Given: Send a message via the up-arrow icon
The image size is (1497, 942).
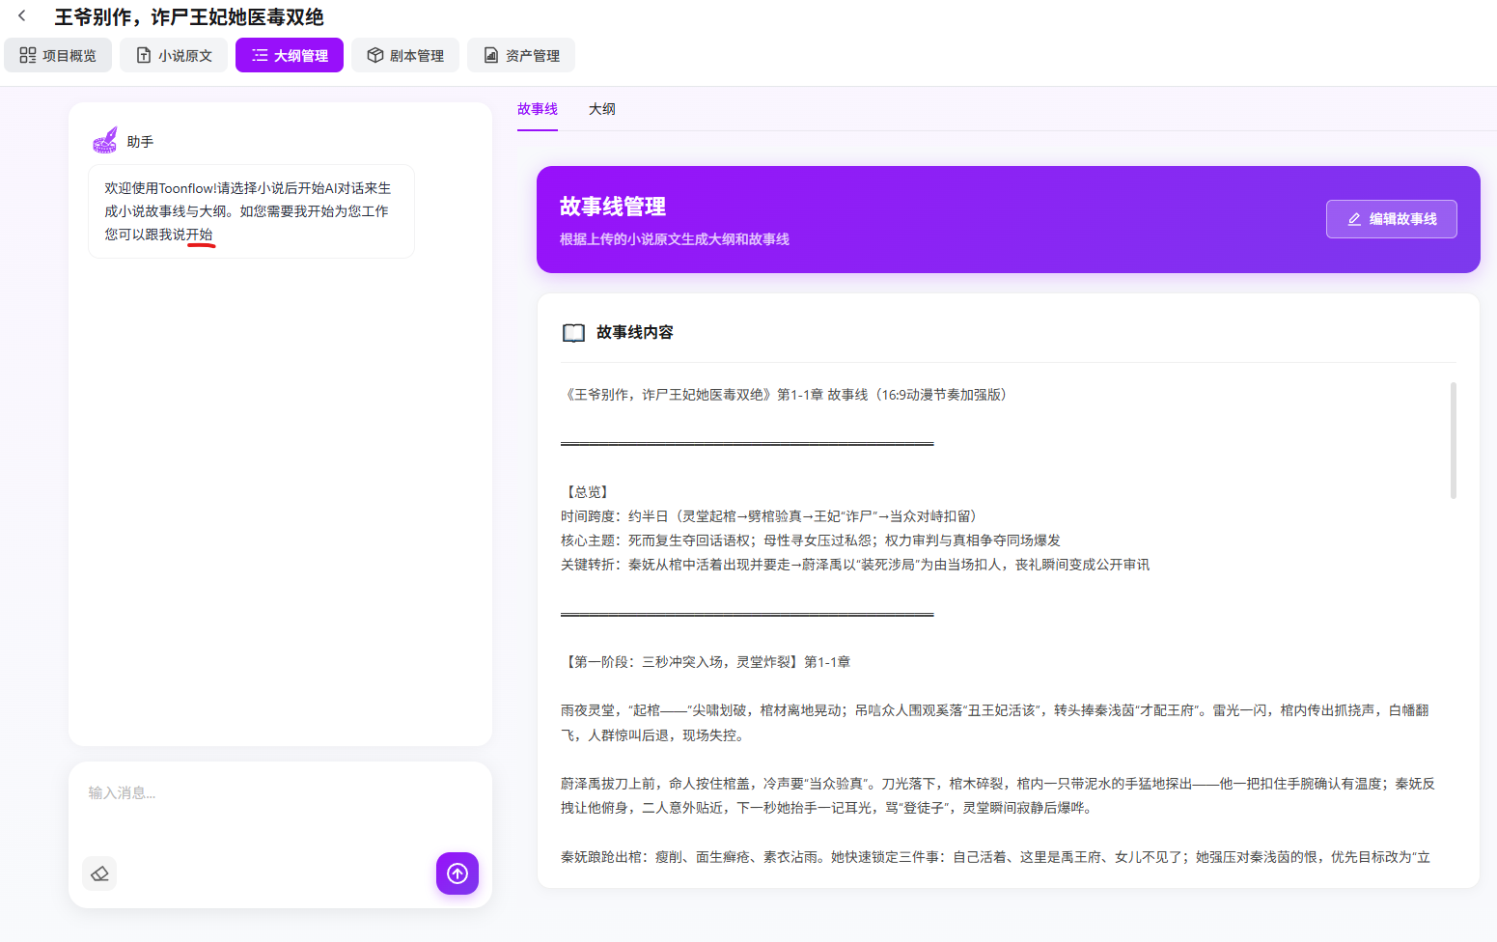Looking at the screenshot, I should click(x=457, y=873).
